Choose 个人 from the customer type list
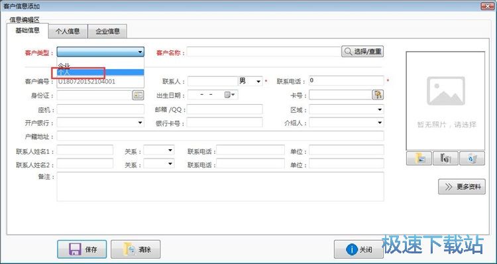The image size is (497, 264). click(x=101, y=73)
